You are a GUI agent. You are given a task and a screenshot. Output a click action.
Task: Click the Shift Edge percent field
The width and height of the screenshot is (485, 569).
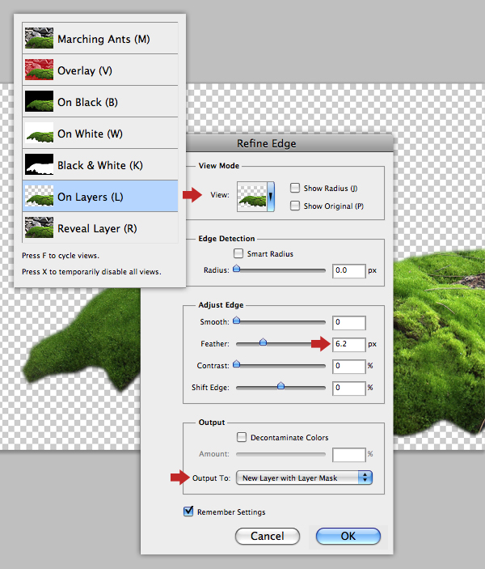(348, 388)
